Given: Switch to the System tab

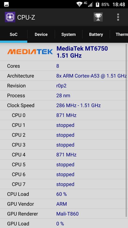Looking at the screenshot, I should pos(69,34).
